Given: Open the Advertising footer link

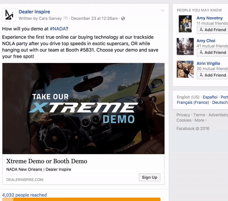Looking at the screenshot, I should (x=218, y=115).
